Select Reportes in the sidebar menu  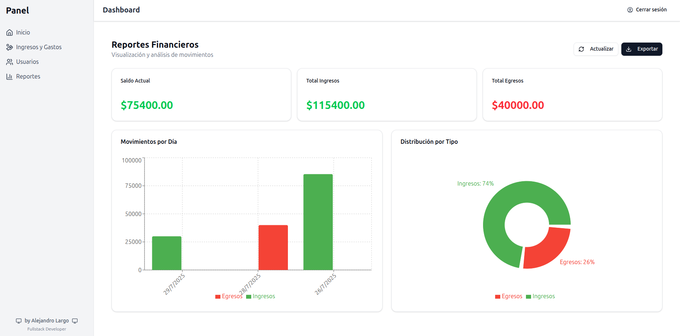click(x=28, y=76)
